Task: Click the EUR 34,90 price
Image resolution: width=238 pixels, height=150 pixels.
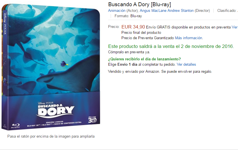Action: tap(133, 27)
